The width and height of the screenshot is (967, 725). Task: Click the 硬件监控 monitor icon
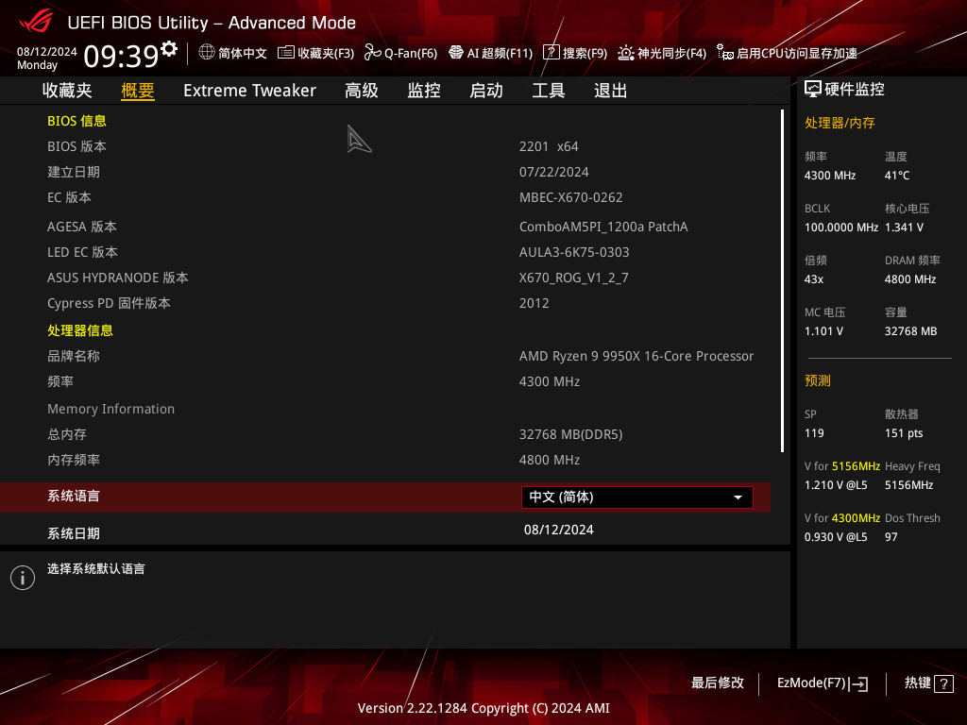813,90
